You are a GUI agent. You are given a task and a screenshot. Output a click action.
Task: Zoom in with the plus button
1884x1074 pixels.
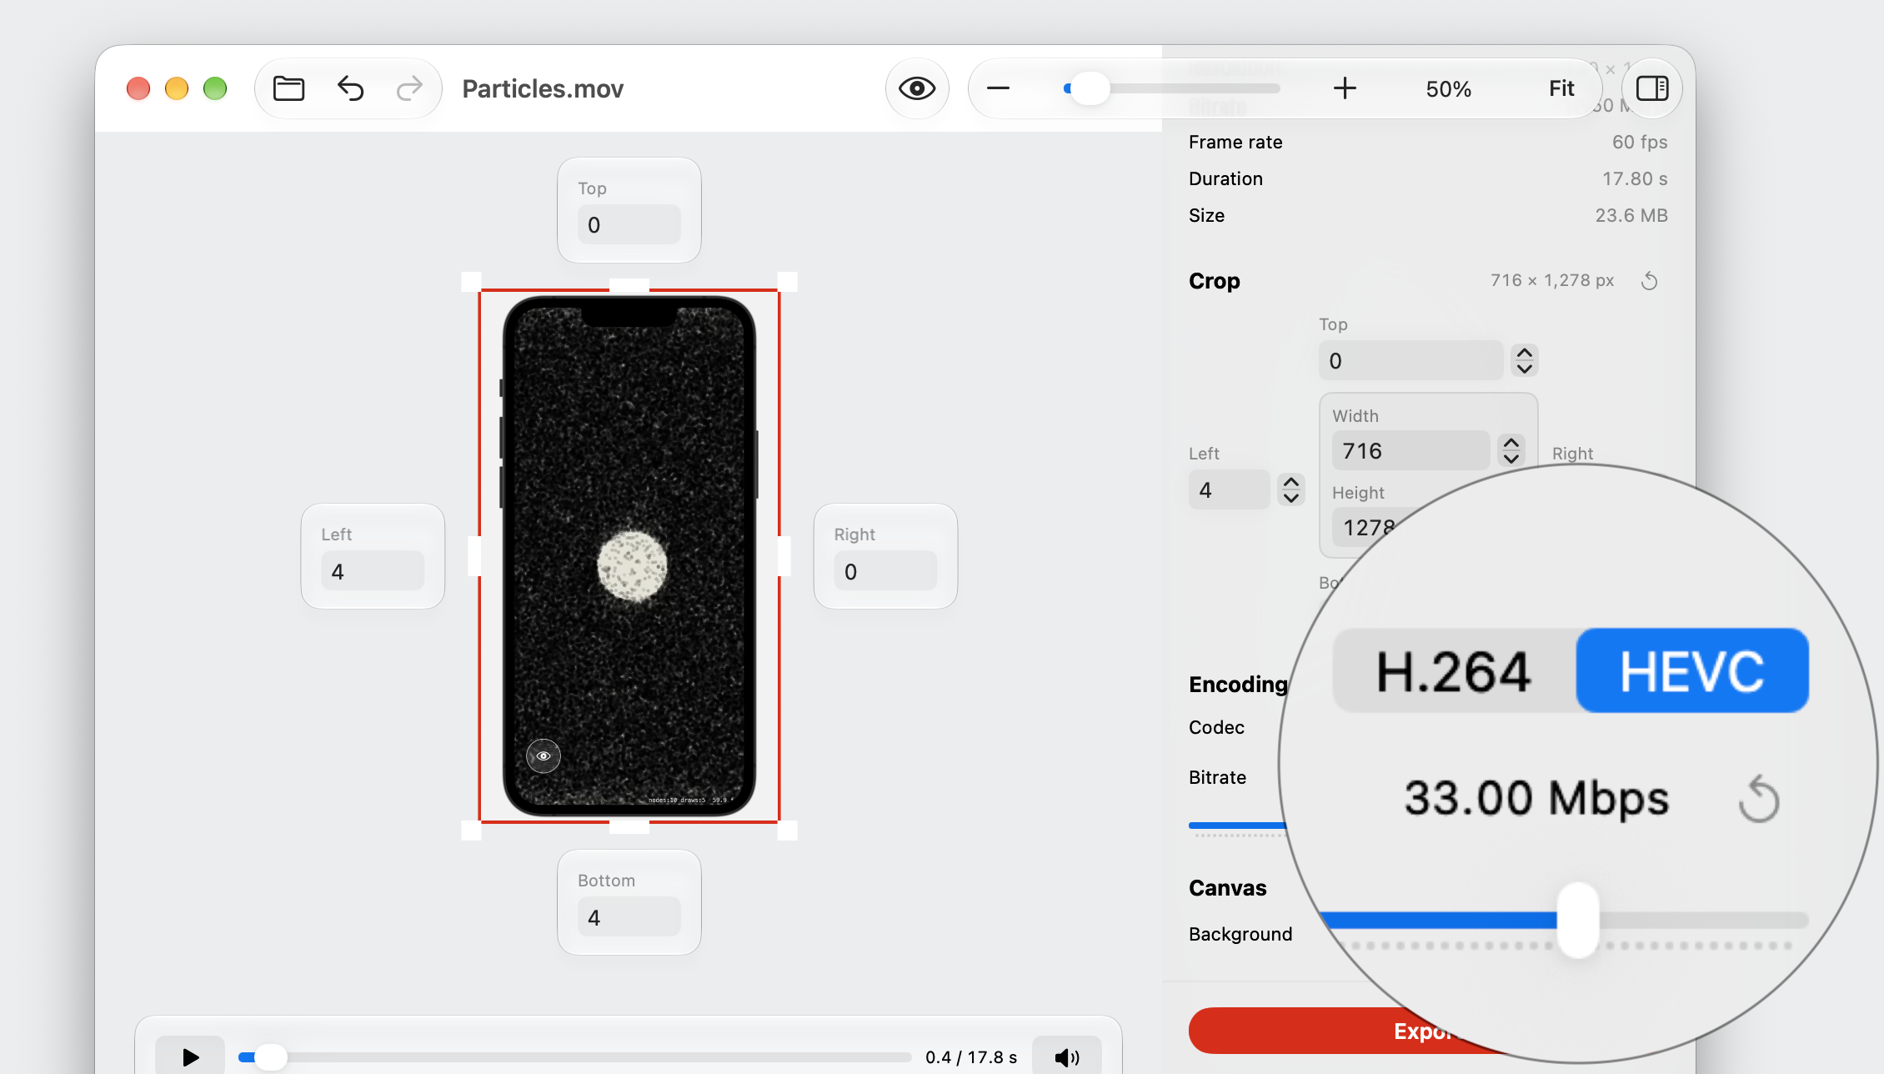tap(1344, 88)
